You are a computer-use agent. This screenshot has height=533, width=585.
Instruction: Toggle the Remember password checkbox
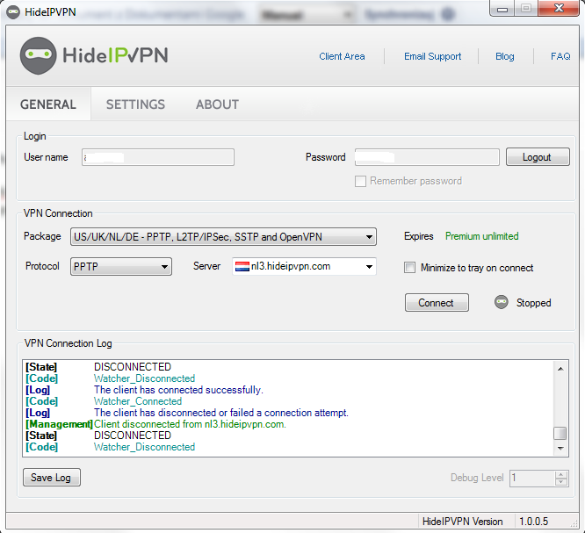click(x=360, y=181)
